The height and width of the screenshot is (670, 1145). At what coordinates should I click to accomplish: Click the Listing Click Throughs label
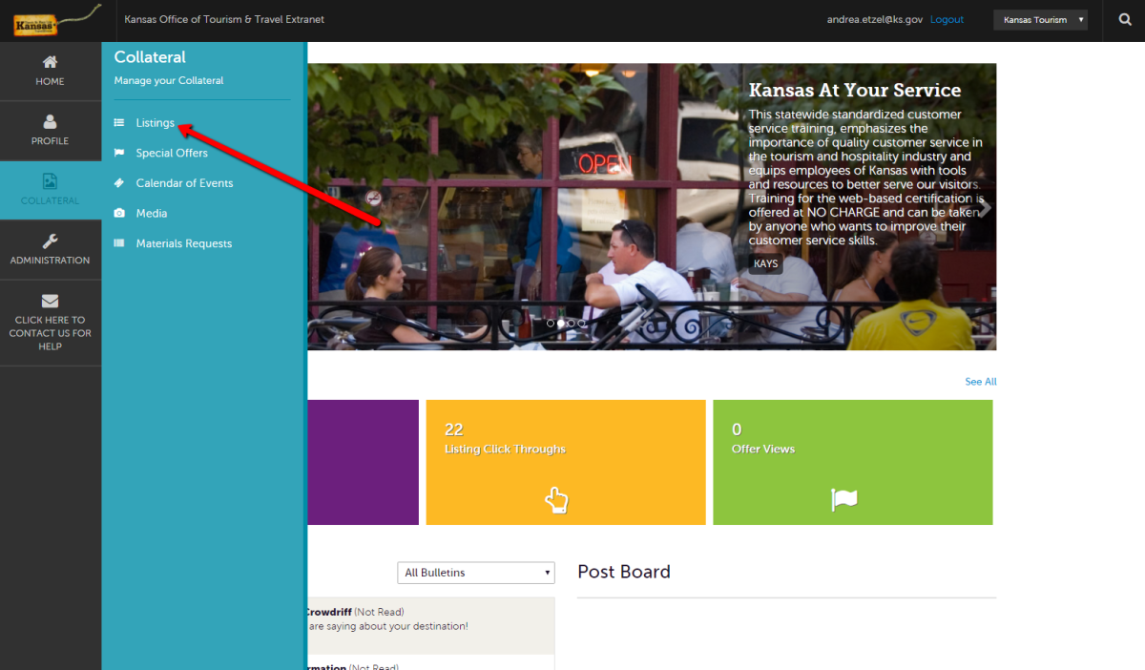[x=505, y=450]
